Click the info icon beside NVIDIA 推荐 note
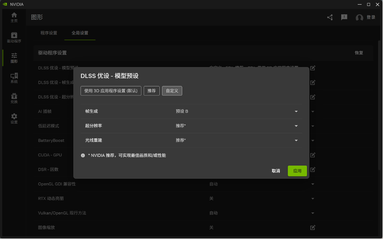 pos(83,155)
